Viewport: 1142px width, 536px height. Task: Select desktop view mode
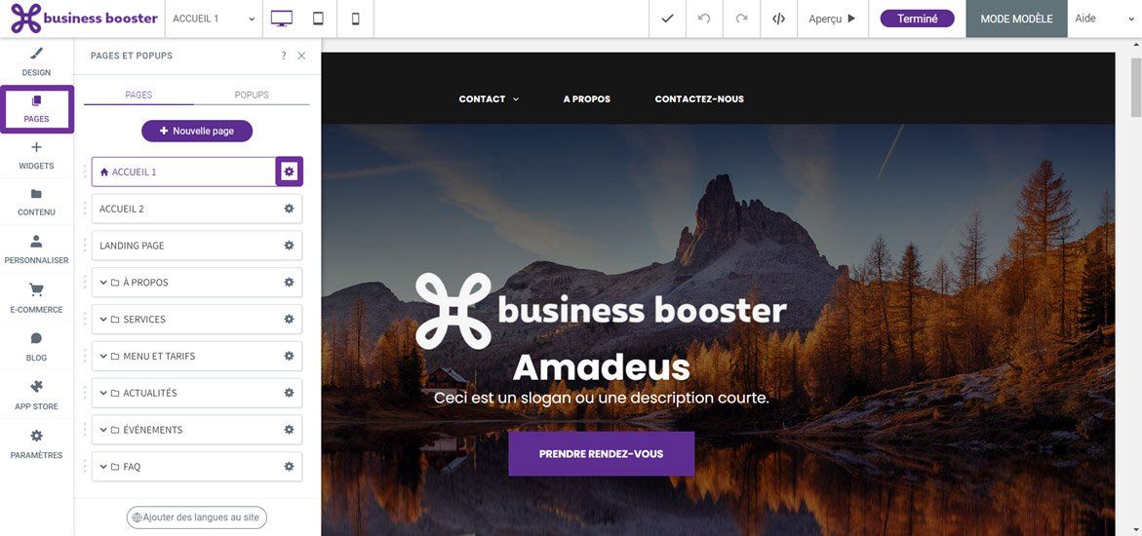tap(281, 19)
